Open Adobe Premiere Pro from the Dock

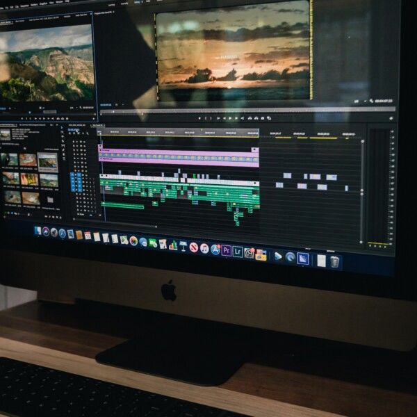(226, 250)
